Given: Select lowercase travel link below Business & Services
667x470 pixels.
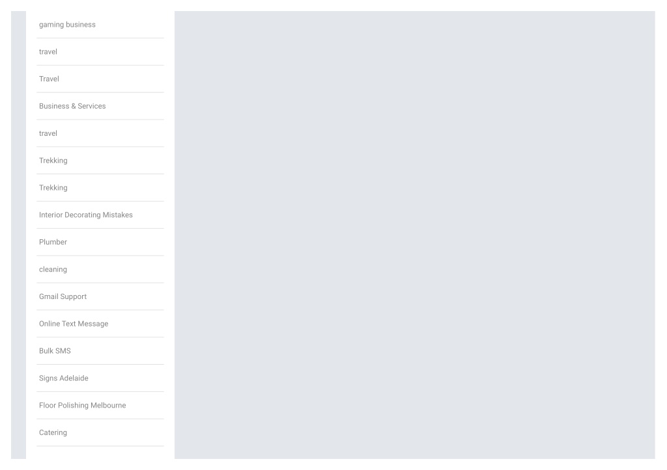Looking at the screenshot, I should [x=48, y=133].
